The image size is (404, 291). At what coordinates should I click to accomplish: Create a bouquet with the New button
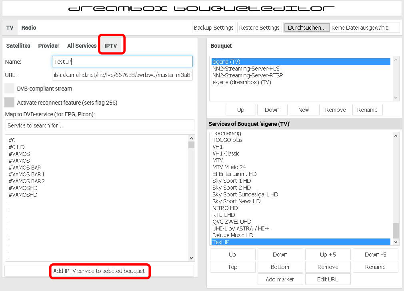point(304,110)
